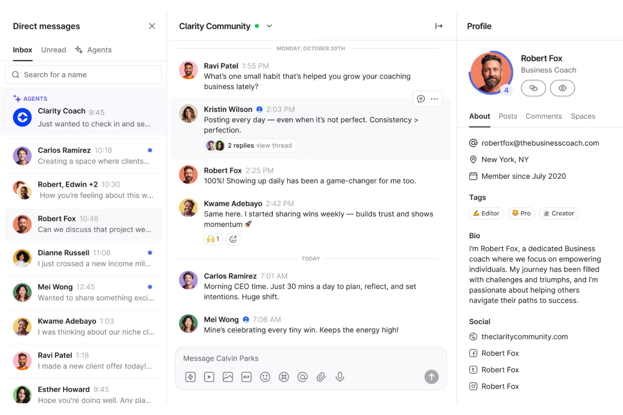This screenshot has height=415, width=623.
Task: Send the message with the arrow button
Action: click(431, 377)
